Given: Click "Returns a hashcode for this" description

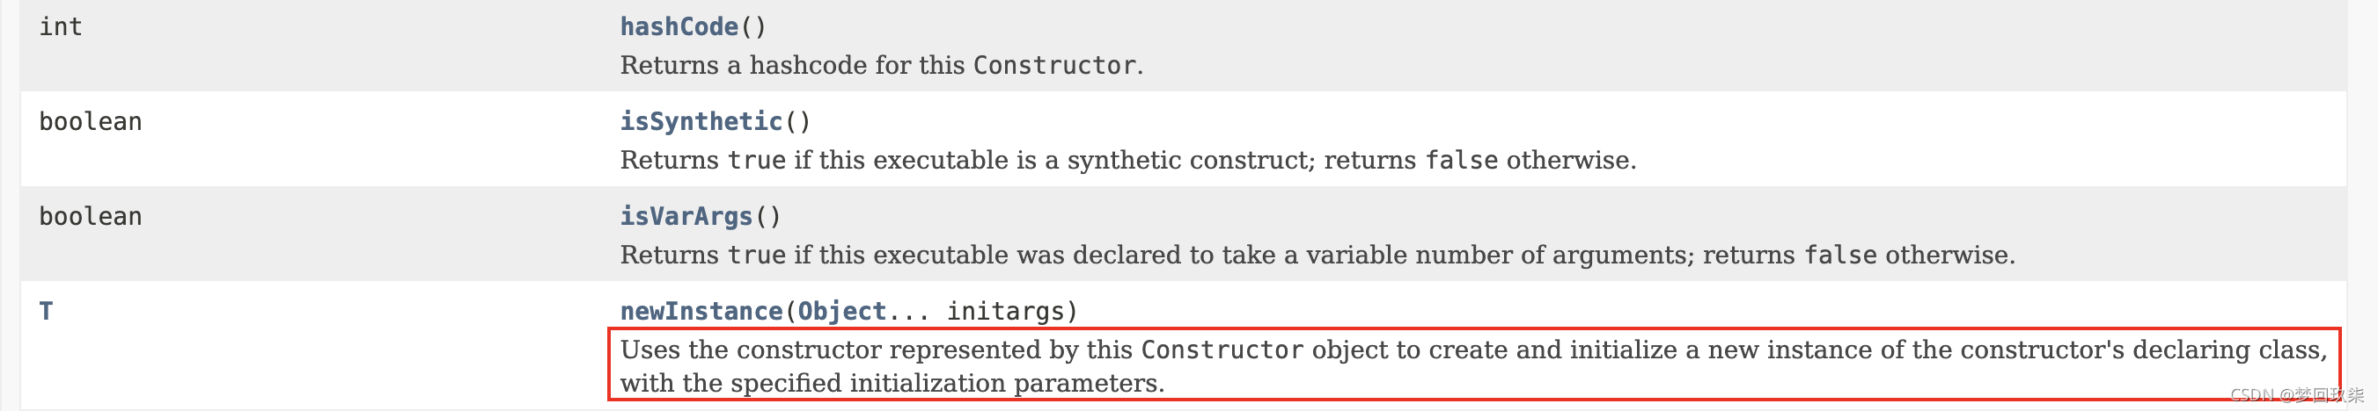Looking at the screenshot, I should (x=794, y=66).
